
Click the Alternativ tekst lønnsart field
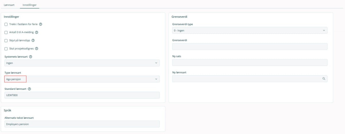[82, 124]
